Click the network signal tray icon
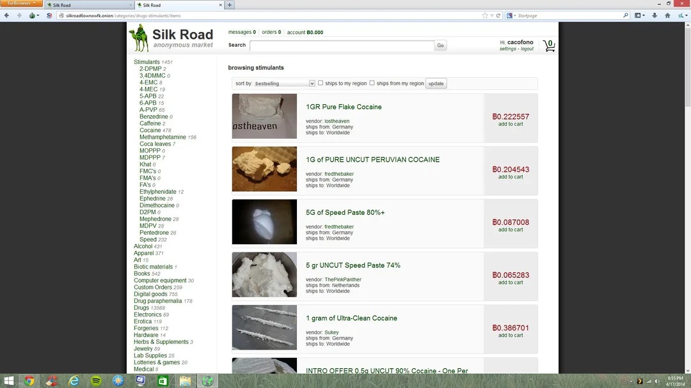The height and width of the screenshot is (388, 691). (x=648, y=382)
